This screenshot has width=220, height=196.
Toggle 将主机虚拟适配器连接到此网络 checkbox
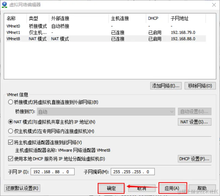pyautogui.click(x=11, y=142)
